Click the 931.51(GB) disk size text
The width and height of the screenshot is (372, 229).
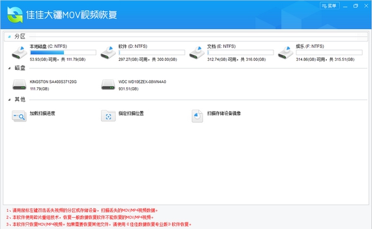pyautogui.click(x=128, y=89)
